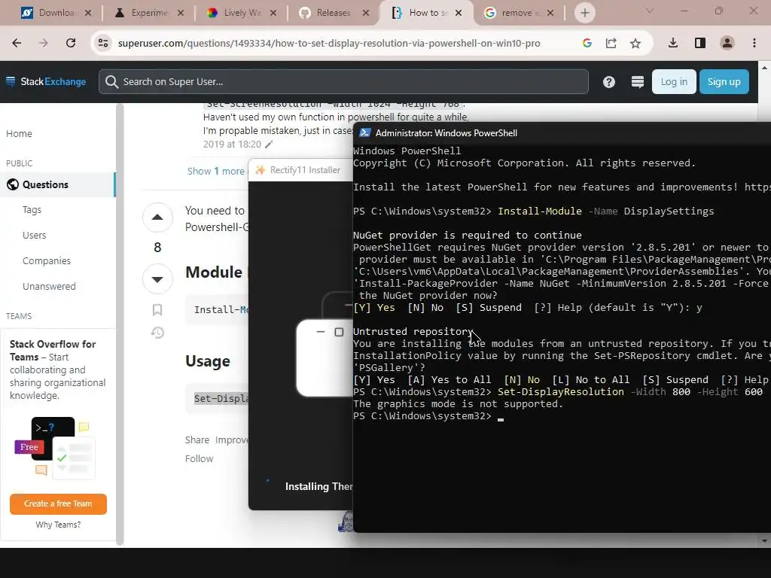
Task: Click the browser forward arrow
Action: pyautogui.click(x=44, y=43)
